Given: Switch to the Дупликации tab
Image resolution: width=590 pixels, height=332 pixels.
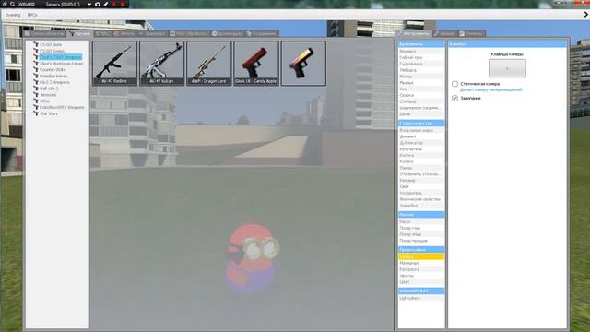Looking at the screenshot, I should (227, 33).
